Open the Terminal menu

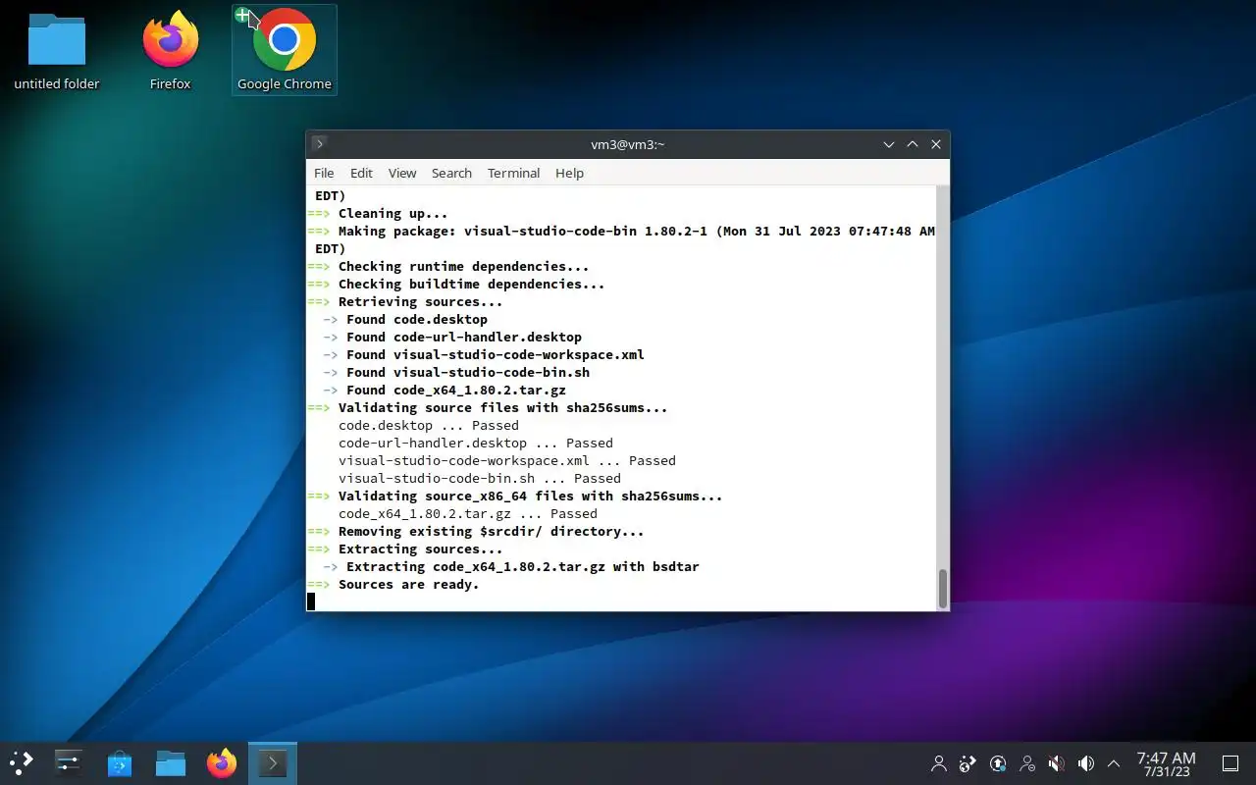click(513, 173)
